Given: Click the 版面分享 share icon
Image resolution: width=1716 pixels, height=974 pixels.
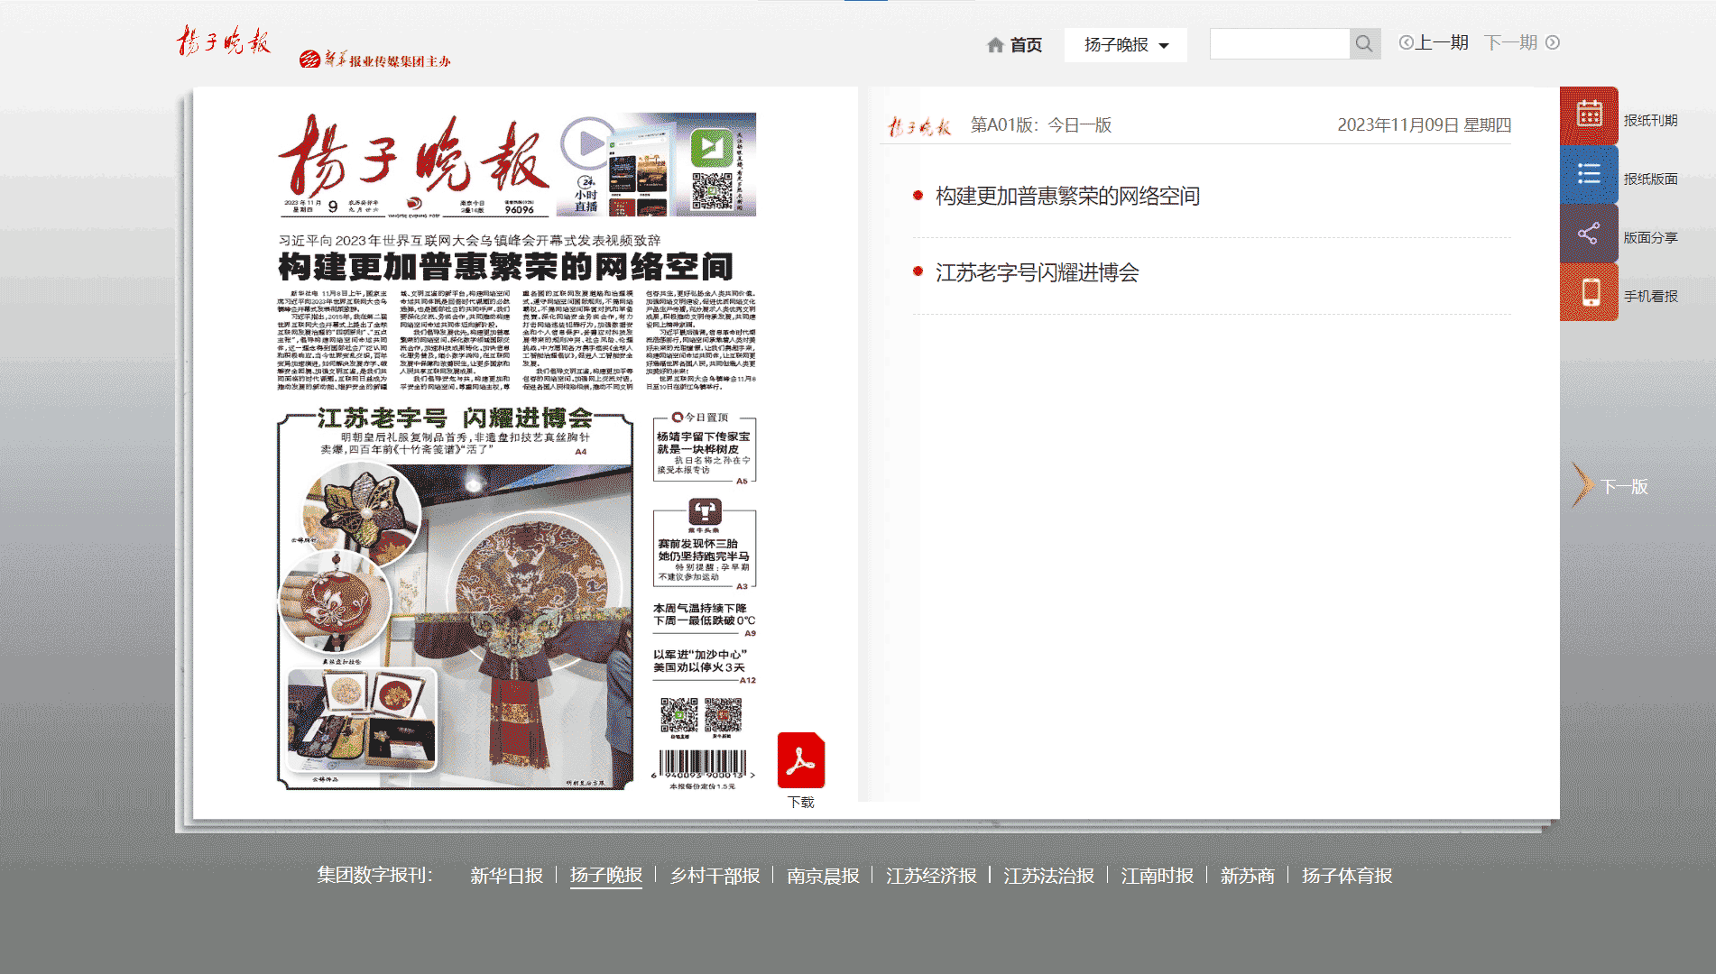Looking at the screenshot, I should point(1589,234).
